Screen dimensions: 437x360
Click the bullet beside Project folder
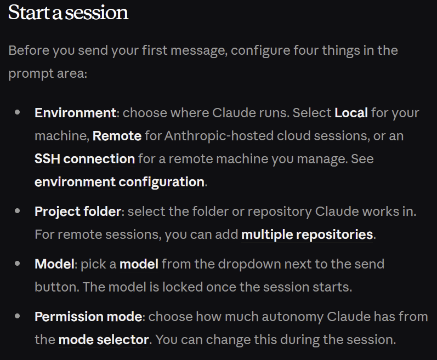tap(18, 211)
